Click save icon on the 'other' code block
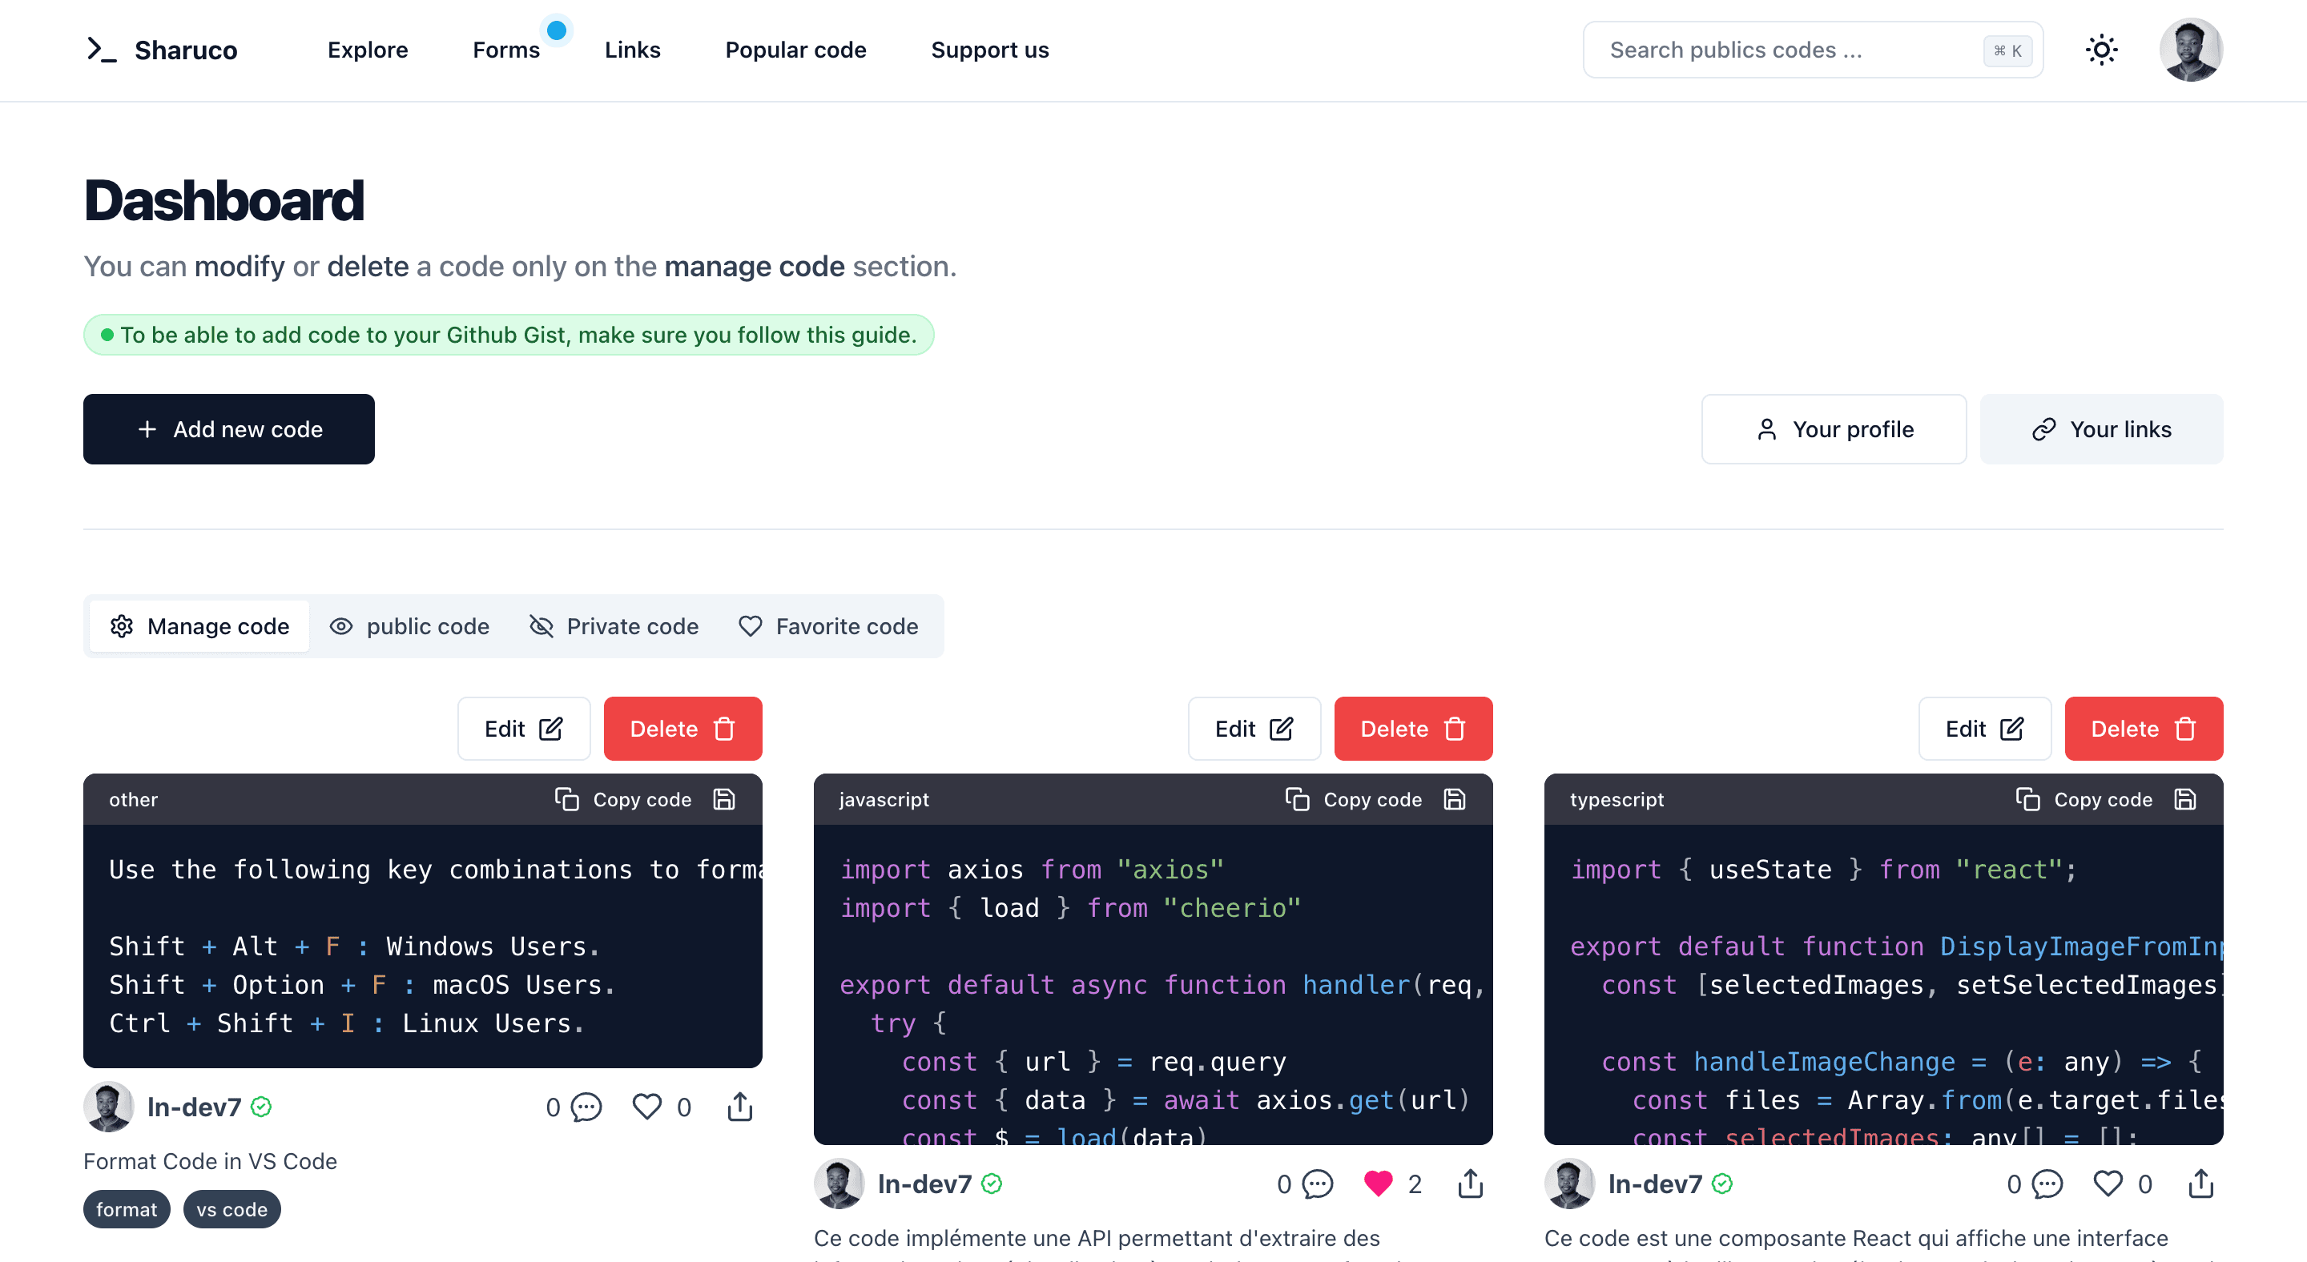The width and height of the screenshot is (2307, 1262). [x=723, y=799]
